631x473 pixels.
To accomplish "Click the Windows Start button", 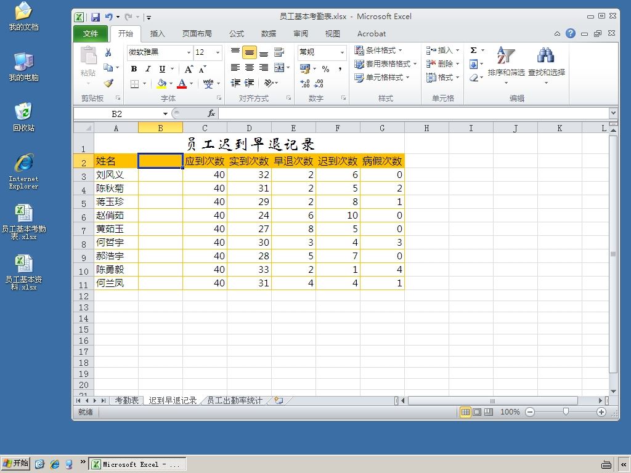I will point(15,463).
